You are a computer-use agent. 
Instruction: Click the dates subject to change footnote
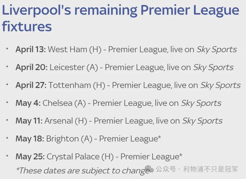click(x=83, y=171)
